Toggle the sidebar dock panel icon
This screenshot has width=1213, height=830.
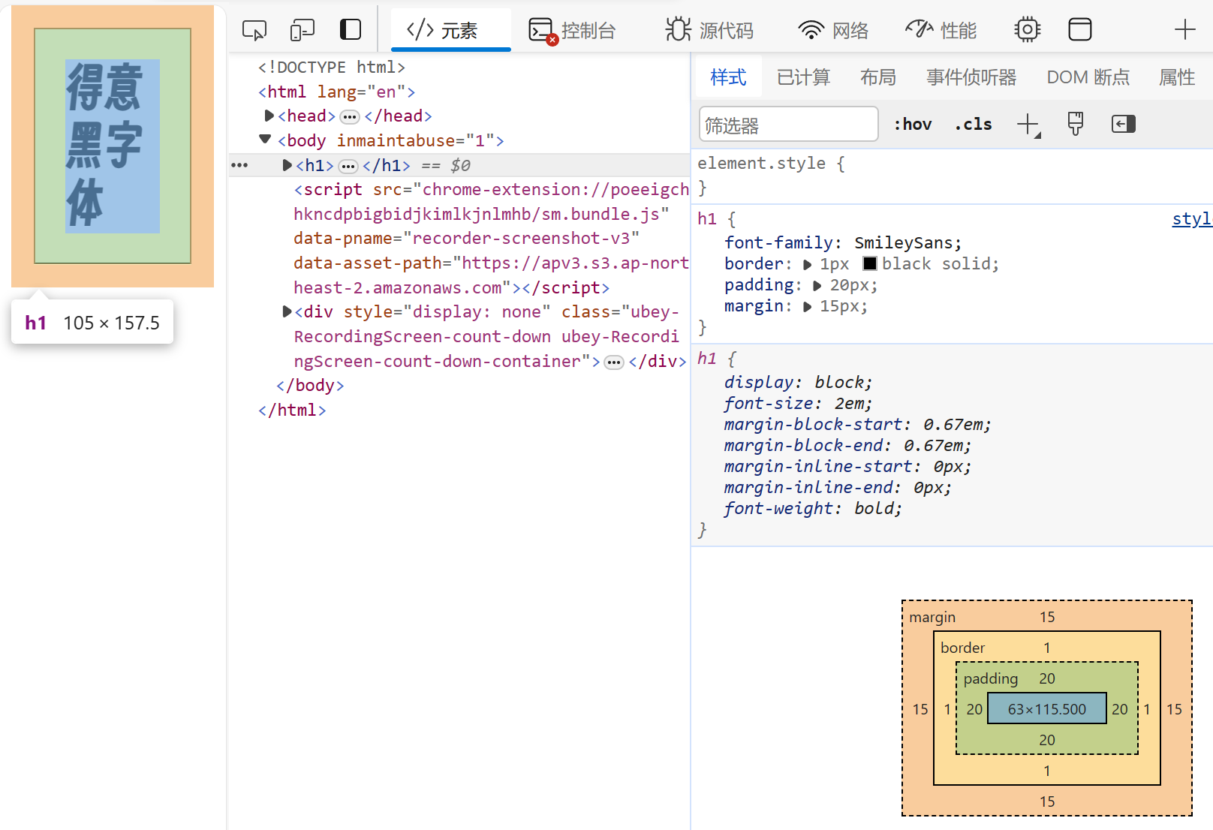pos(351,30)
